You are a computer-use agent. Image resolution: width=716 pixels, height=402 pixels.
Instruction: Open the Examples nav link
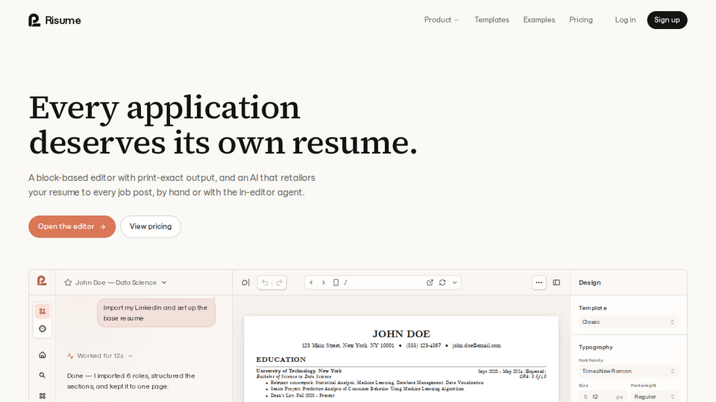pos(538,20)
